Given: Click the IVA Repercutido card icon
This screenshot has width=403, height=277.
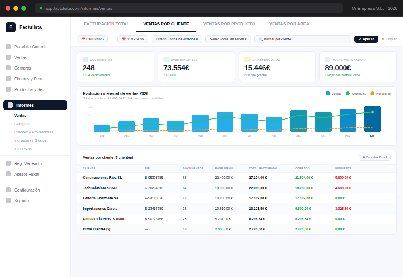Looking at the screenshot, I should point(247,59).
